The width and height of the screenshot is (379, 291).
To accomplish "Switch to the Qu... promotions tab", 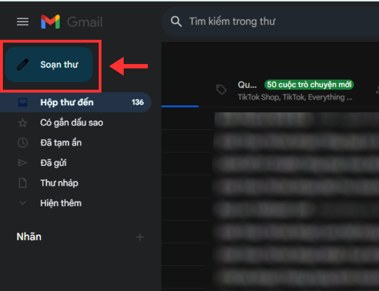I will click(x=285, y=90).
